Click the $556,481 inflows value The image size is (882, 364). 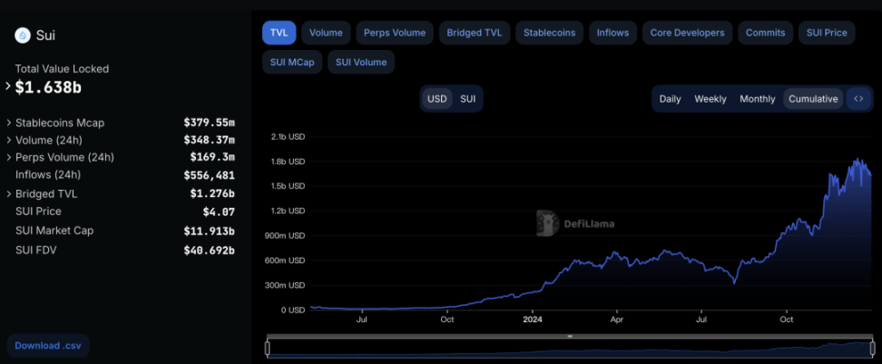tap(210, 175)
